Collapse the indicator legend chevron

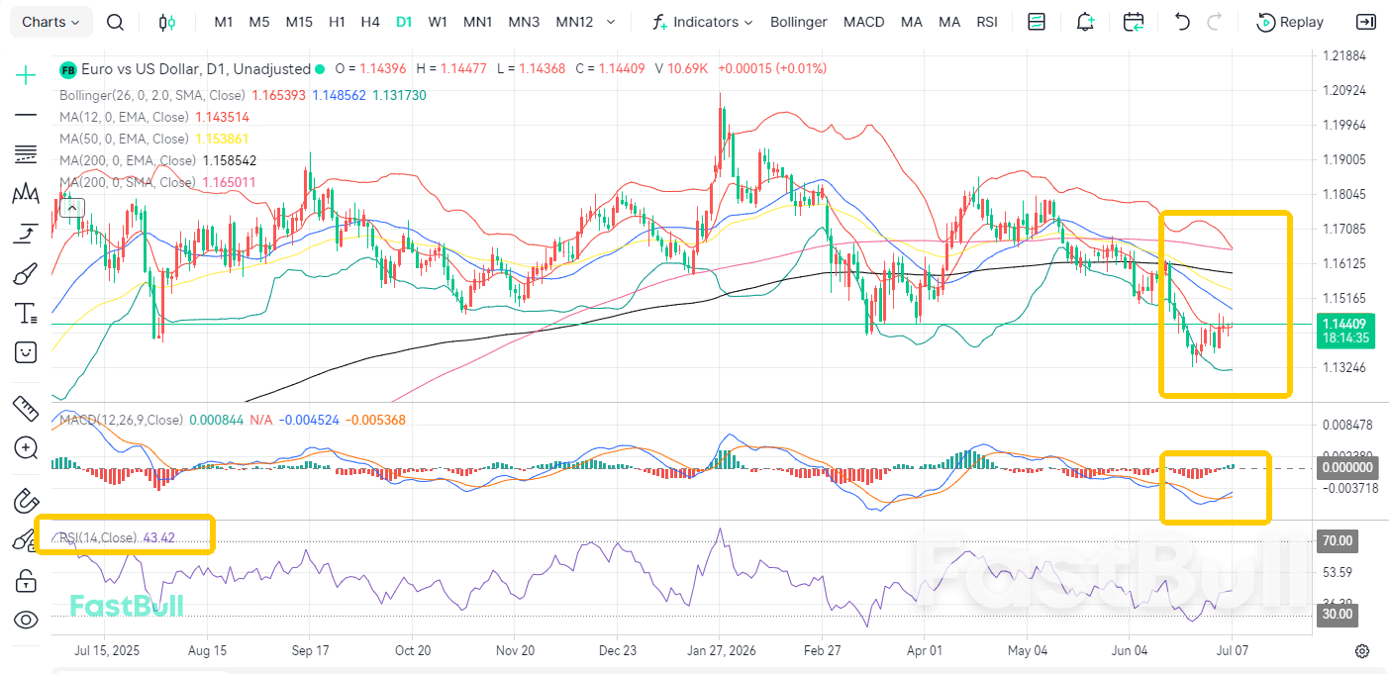pos(73,208)
